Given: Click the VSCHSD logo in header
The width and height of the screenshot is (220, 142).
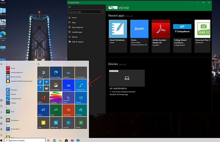Looking at the screenshot, I should [113, 8].
